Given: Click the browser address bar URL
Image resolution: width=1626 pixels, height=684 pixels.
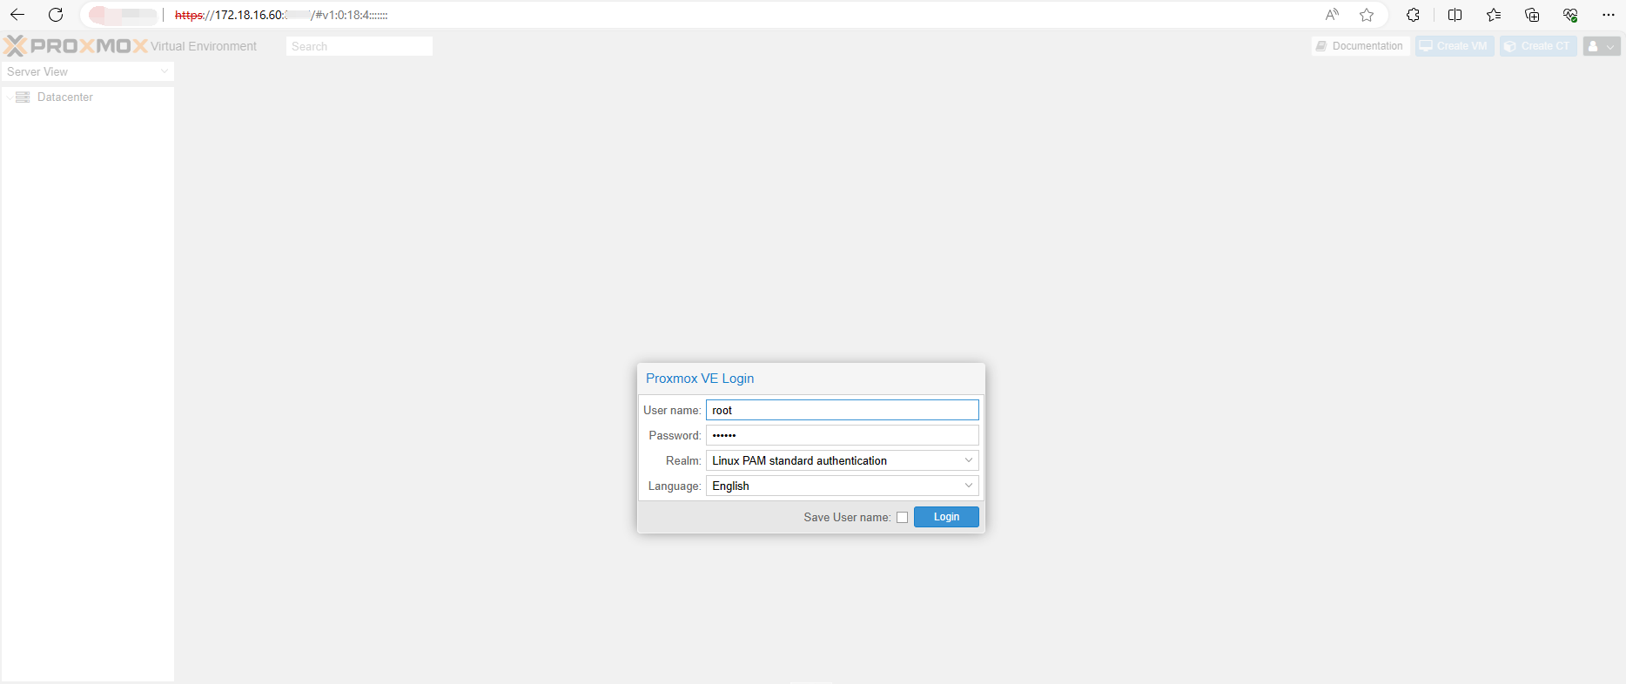Looking at the screenshot, I should click(281, 15).
